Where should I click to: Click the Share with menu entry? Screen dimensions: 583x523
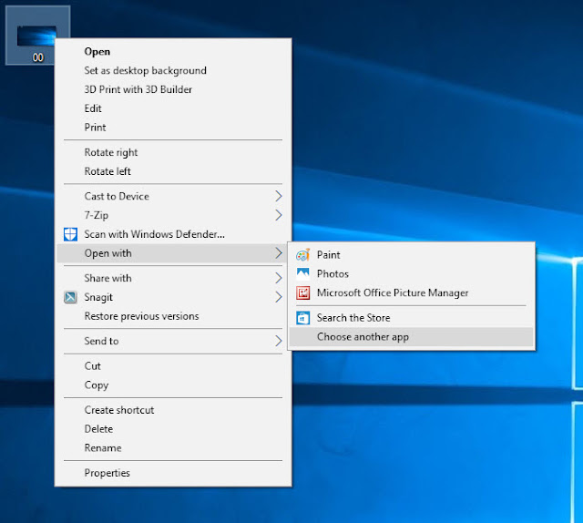(x=173, y=278)
